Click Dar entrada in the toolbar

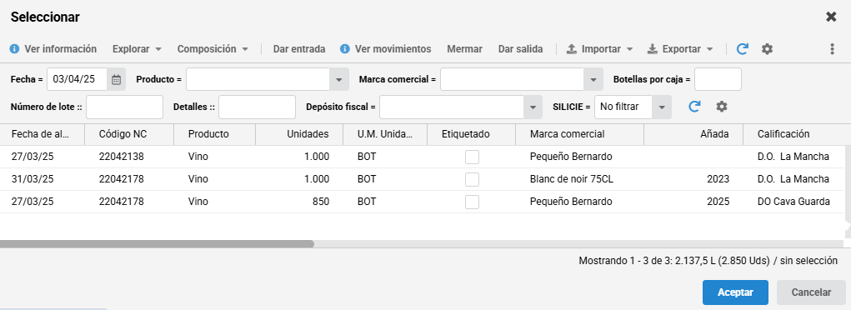pyautogui.click(x=299, y=49)
